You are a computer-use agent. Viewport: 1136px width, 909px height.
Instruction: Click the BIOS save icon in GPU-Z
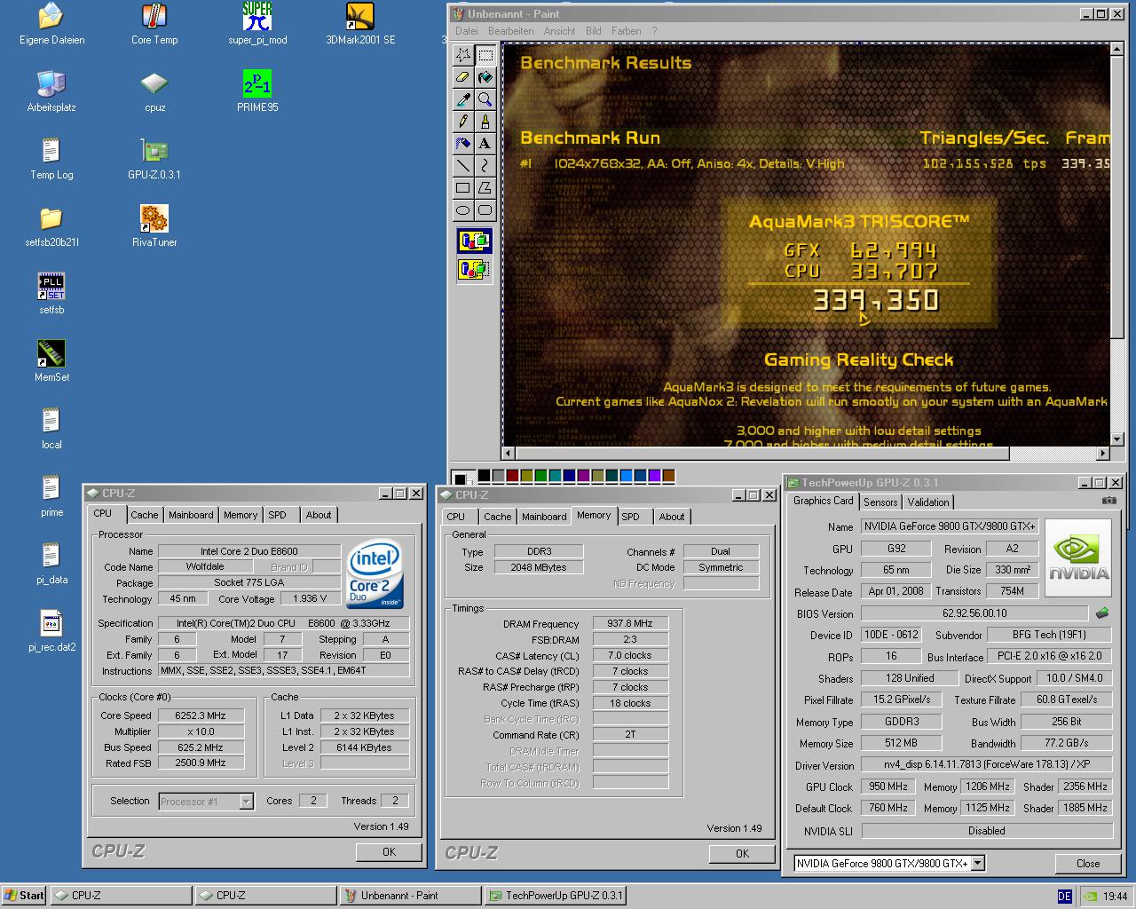[1102, 613]
